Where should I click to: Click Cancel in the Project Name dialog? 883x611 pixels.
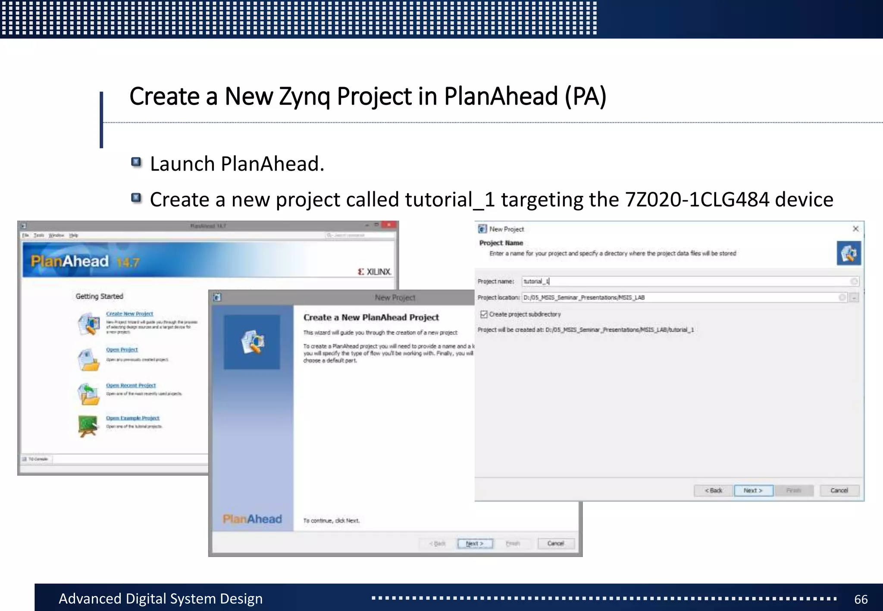click(839, 490)
